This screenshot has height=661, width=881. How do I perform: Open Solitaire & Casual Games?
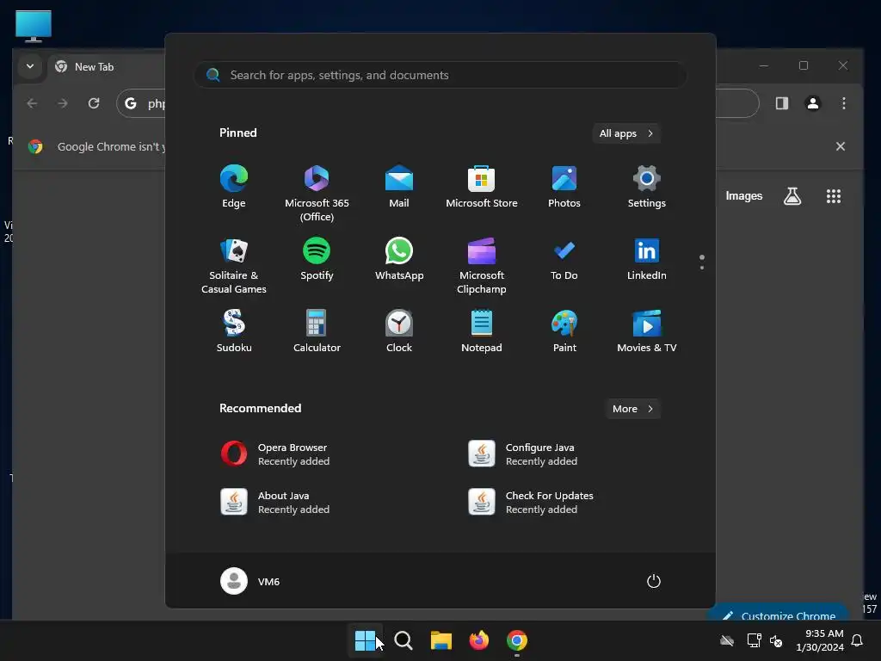[x=234, y=265]
